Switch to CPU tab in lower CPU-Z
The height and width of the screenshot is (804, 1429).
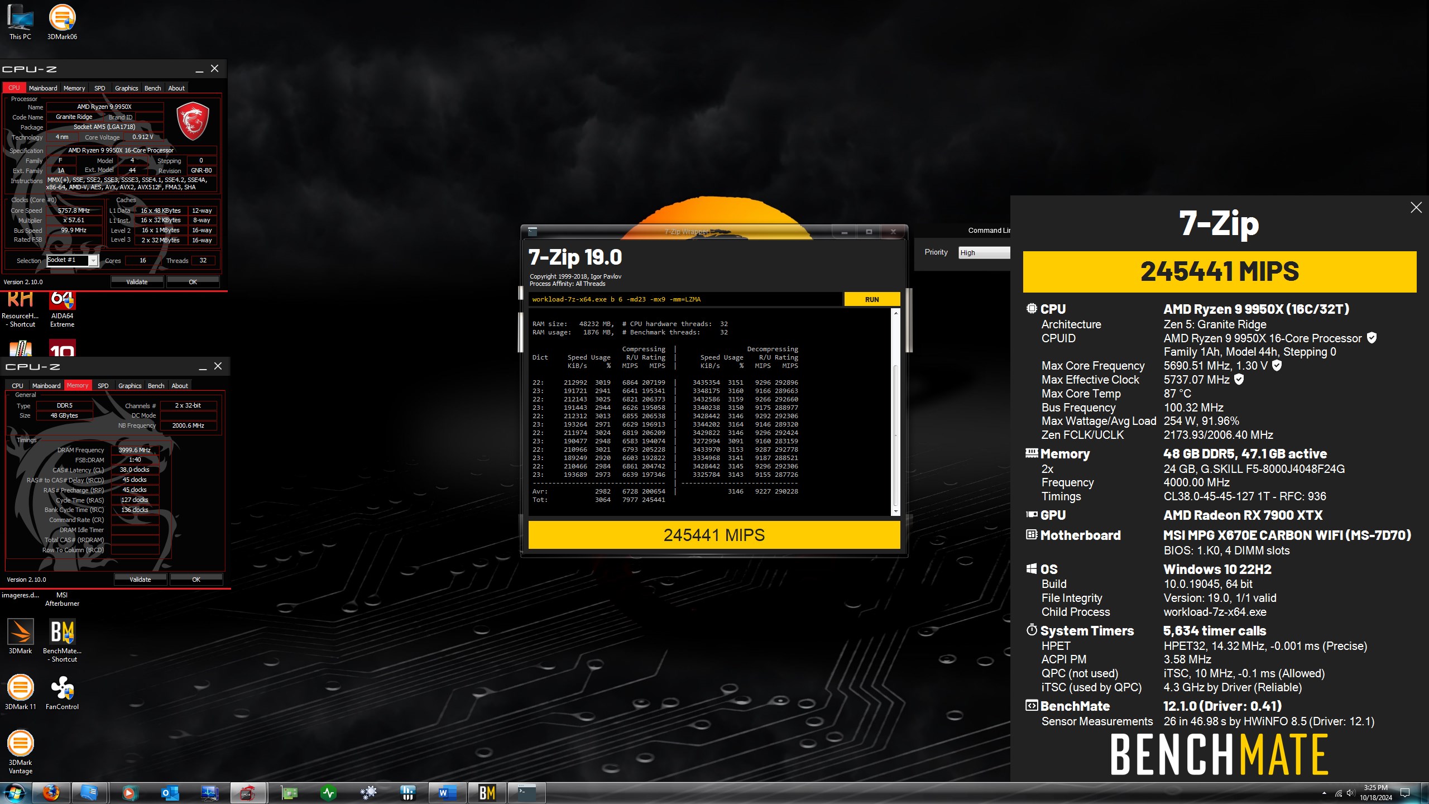[x=17, y=386]
